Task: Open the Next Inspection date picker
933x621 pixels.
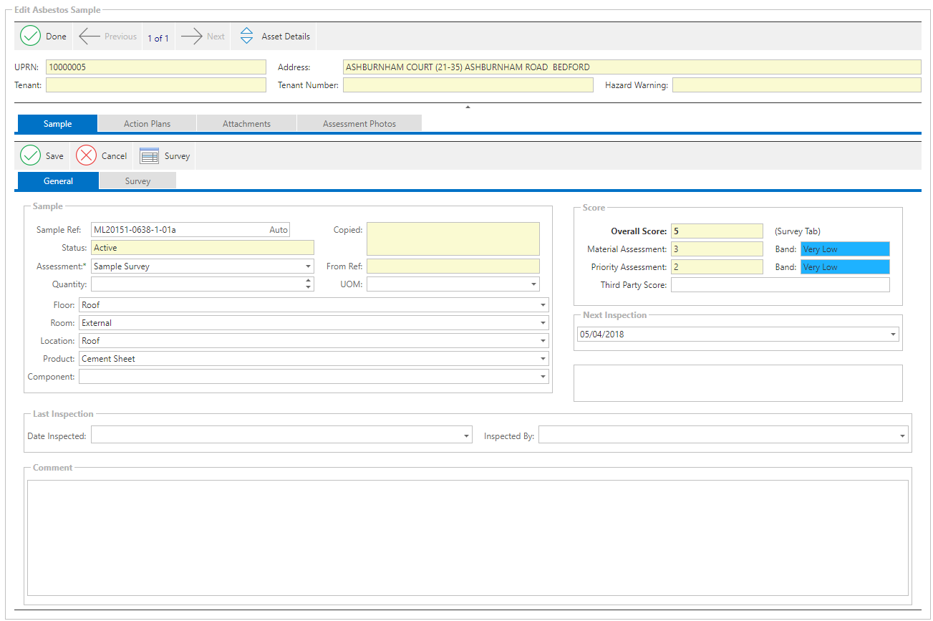Action: click(x=893, y=334)
